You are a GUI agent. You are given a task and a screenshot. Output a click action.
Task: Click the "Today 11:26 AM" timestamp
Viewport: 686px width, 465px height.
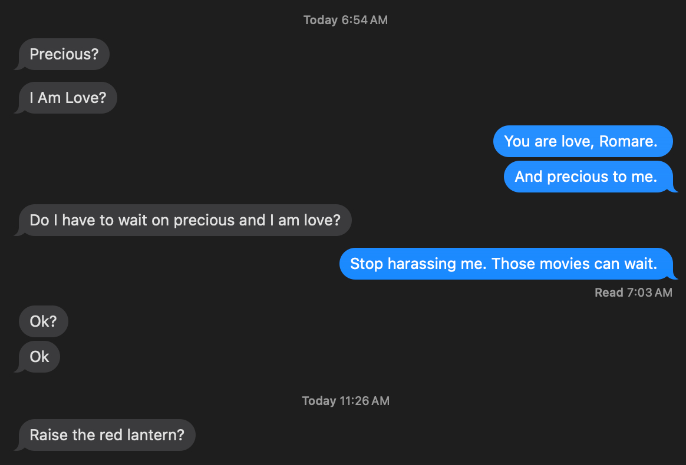[x=345, y=401]
